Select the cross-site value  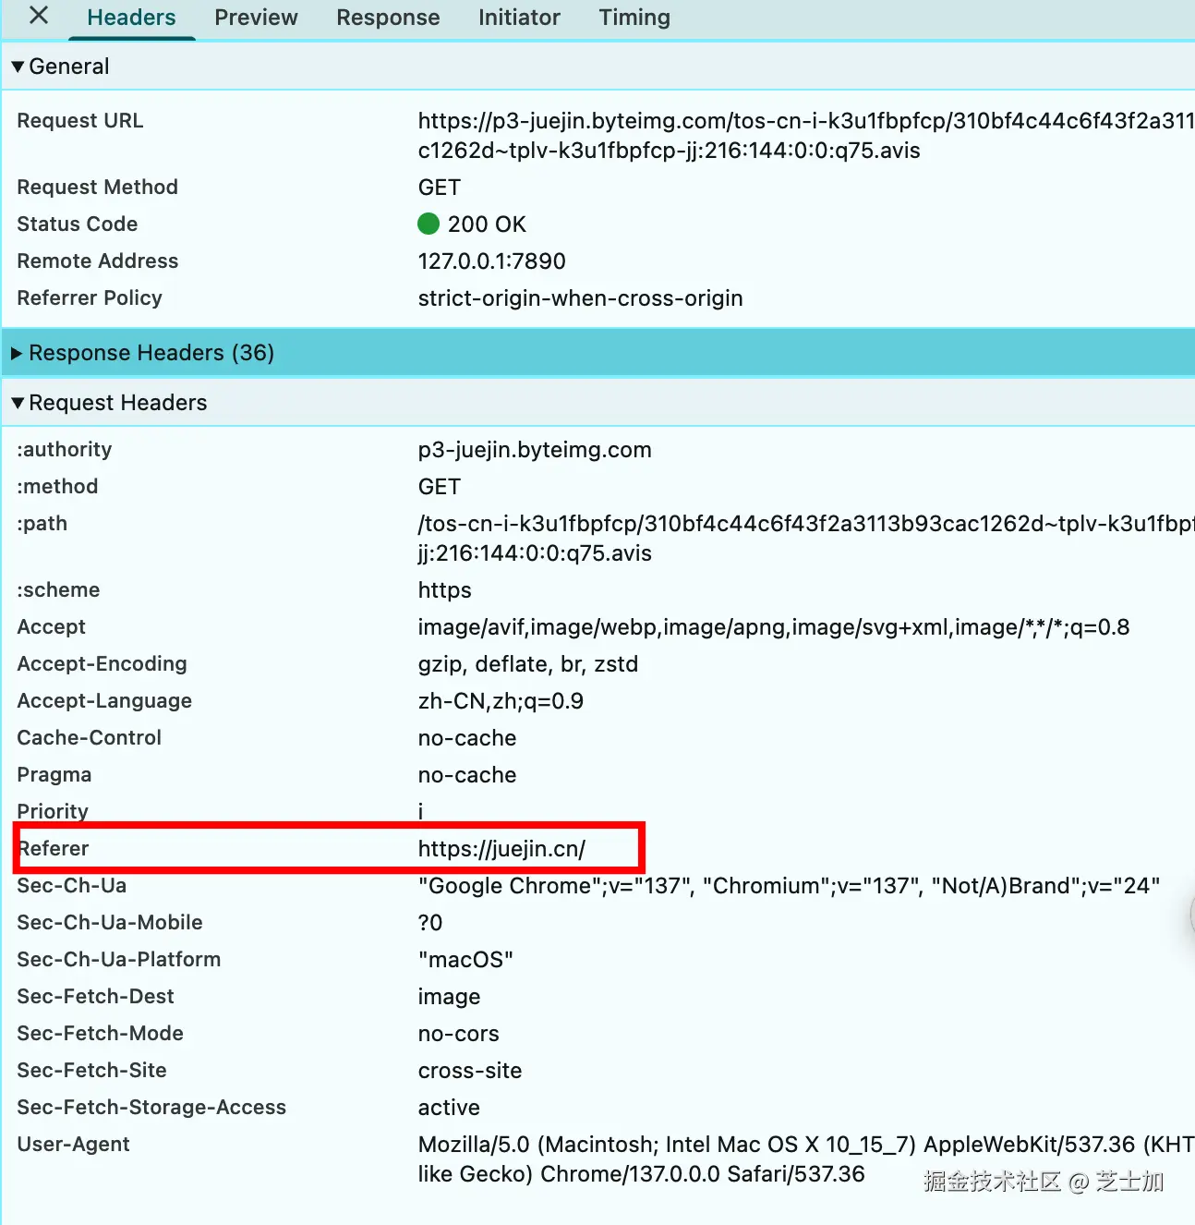tap(470, 1071)
